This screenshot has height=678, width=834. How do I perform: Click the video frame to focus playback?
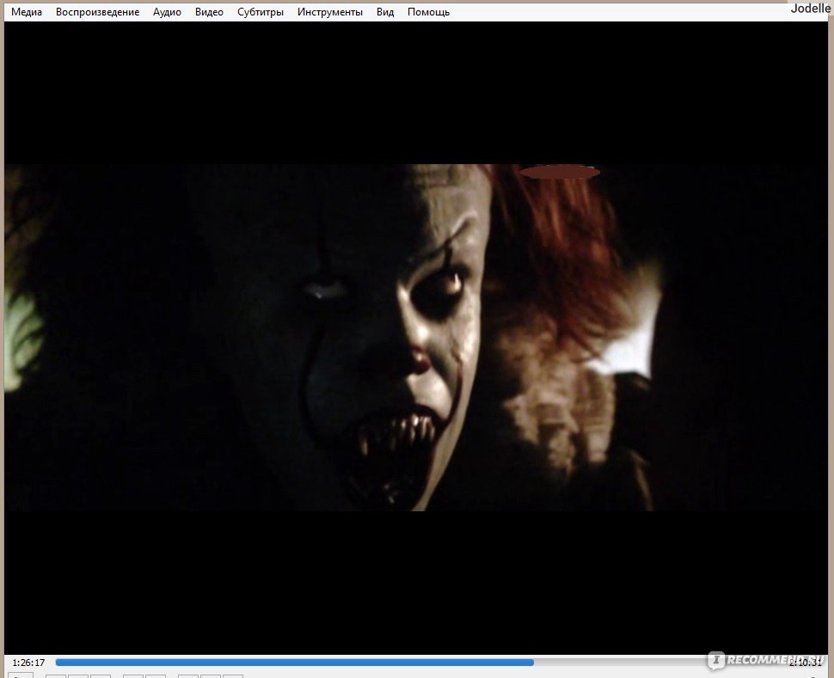[416, 338]
